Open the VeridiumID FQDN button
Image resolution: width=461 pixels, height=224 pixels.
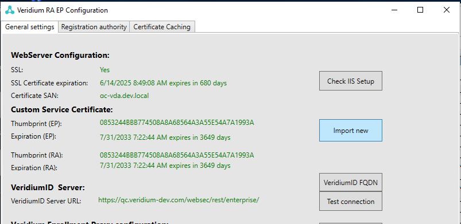click(x=351, y=182)
